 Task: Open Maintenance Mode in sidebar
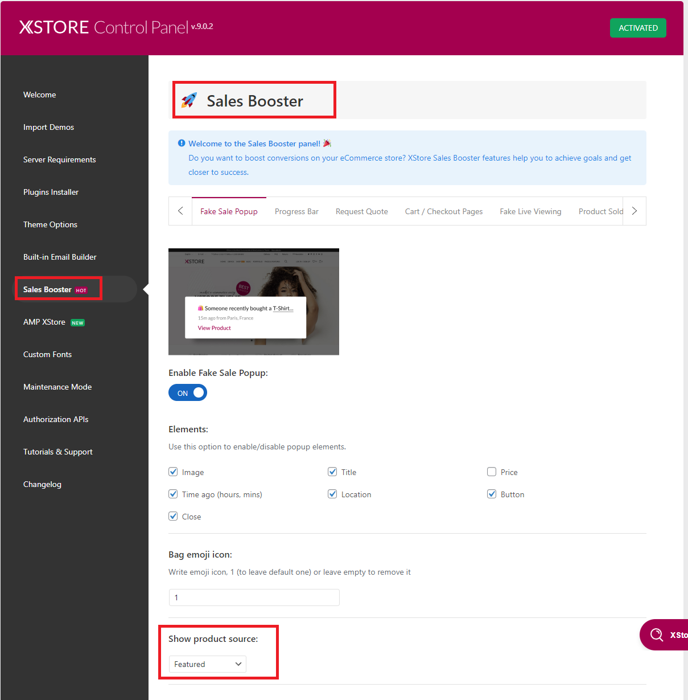[57, 387]
